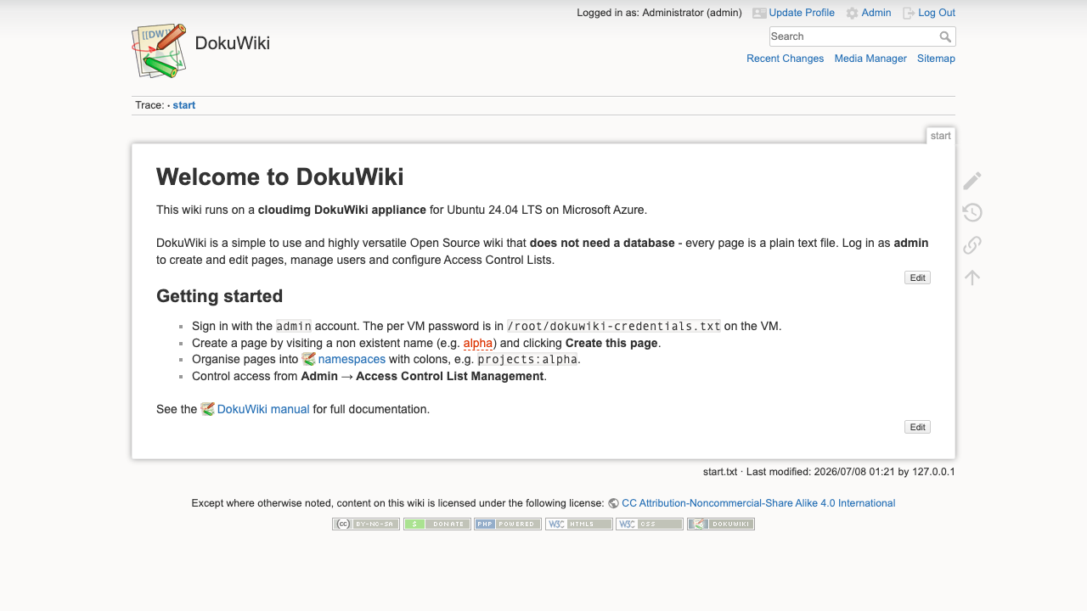Click the DokuWiki logo image

[159, 51]
